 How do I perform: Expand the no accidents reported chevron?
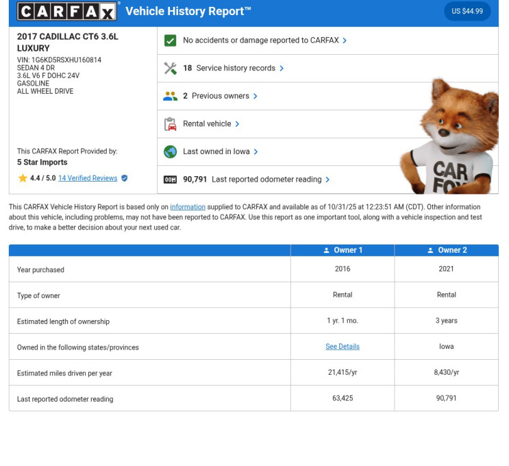click(x=345, y=40)
